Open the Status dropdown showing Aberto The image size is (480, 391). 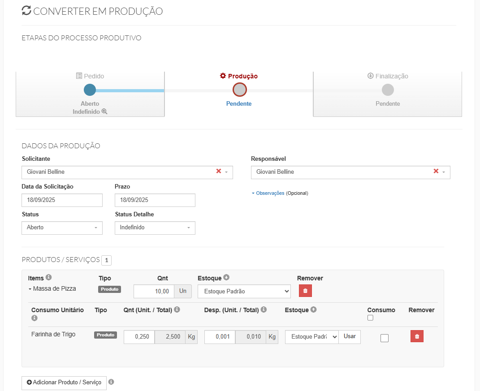pyautogui.click(x=62, y=228)
